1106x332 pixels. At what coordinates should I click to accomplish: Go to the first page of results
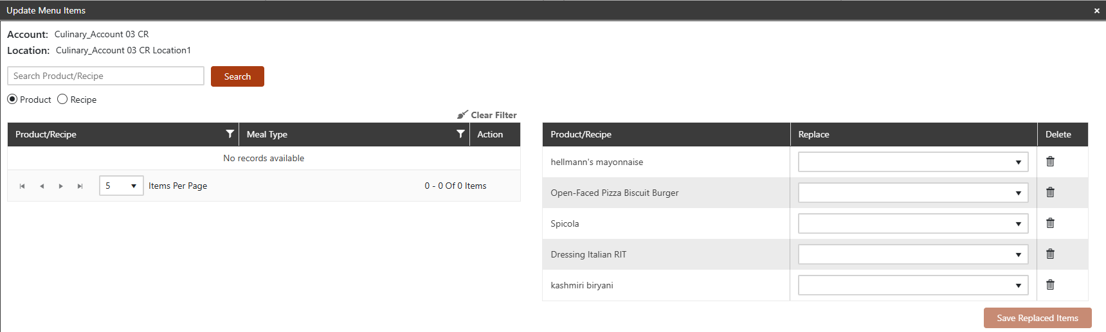tap(22, 186)
